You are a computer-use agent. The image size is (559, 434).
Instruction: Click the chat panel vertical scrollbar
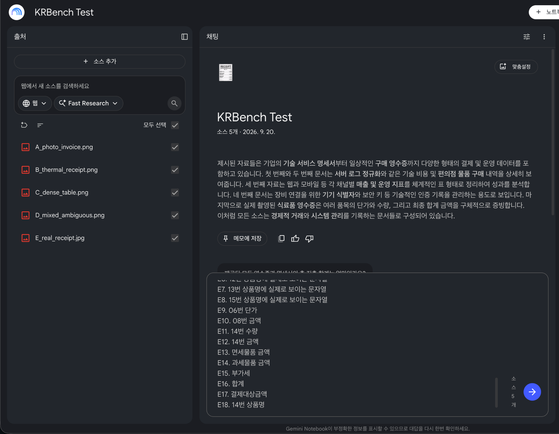[x=553, y=133]
